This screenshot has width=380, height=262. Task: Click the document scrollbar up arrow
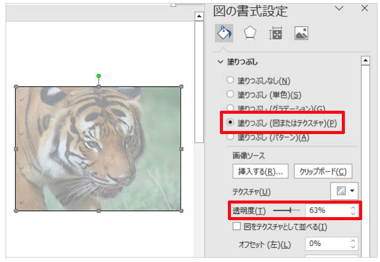(x=199, y=17)
